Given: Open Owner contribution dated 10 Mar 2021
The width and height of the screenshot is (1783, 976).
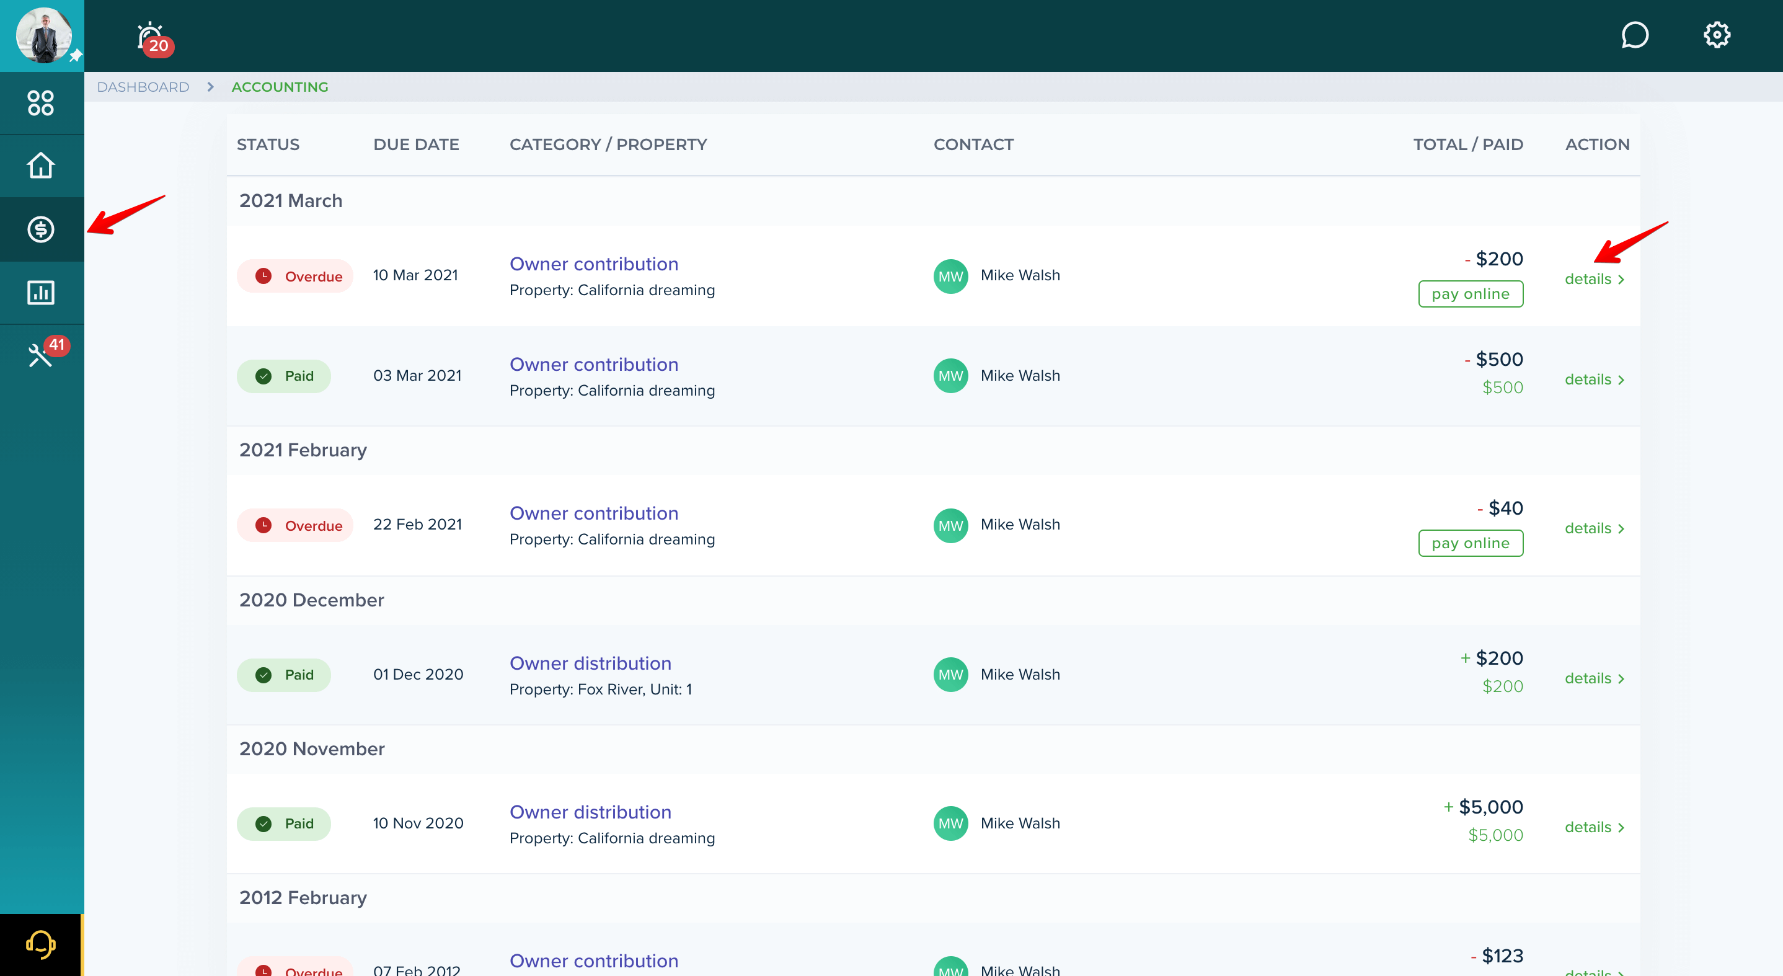Looking at the screenshot, I should coord(594,264).
